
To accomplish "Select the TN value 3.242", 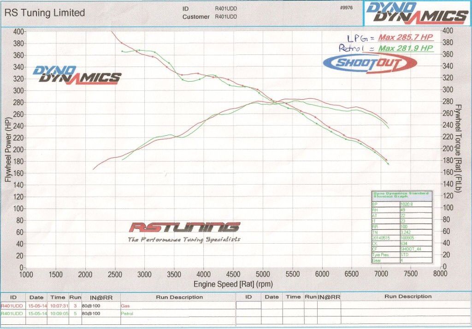I will point(416,232).
